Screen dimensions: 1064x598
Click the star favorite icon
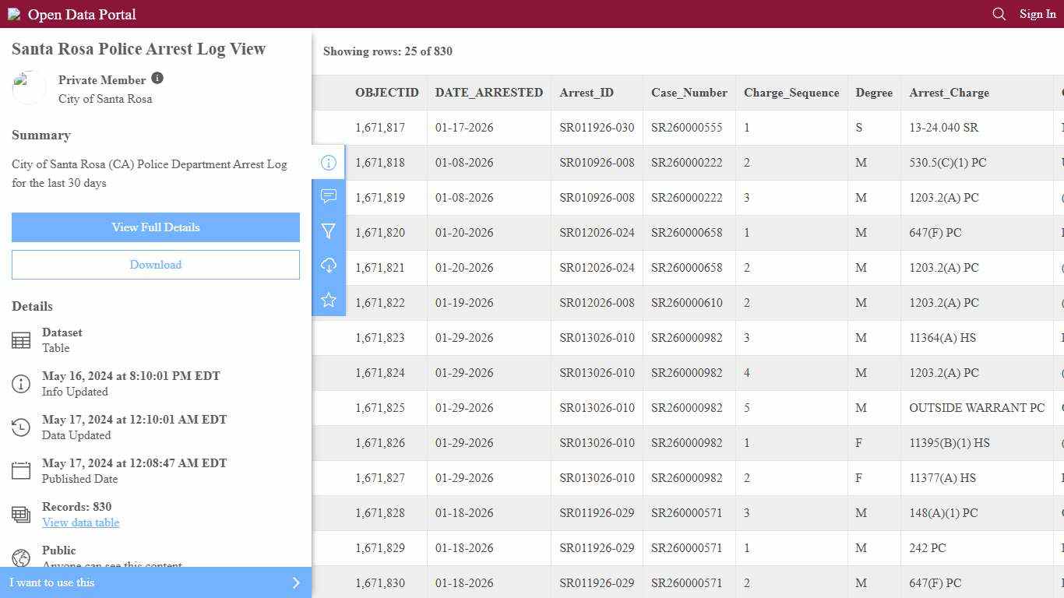click(x=329, y=300)
